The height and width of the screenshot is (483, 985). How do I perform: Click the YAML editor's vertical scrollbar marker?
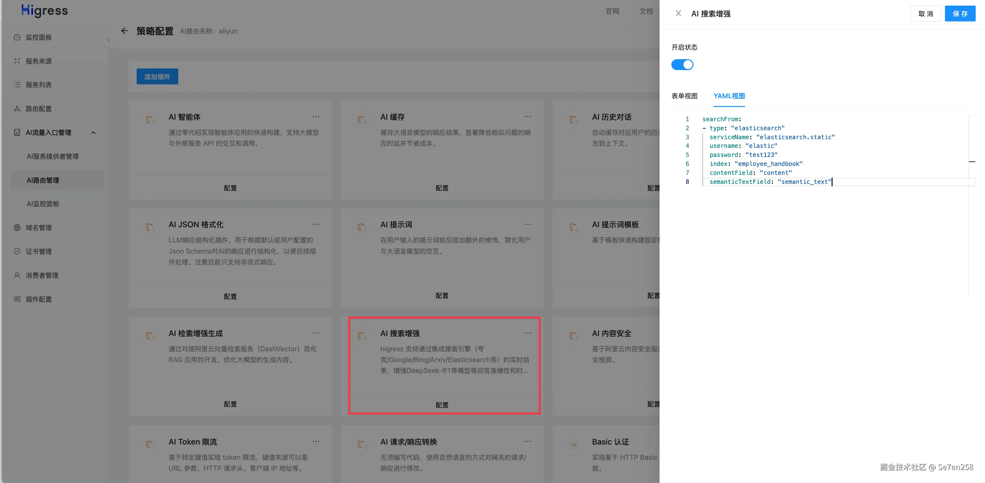(x=972, y=162)
